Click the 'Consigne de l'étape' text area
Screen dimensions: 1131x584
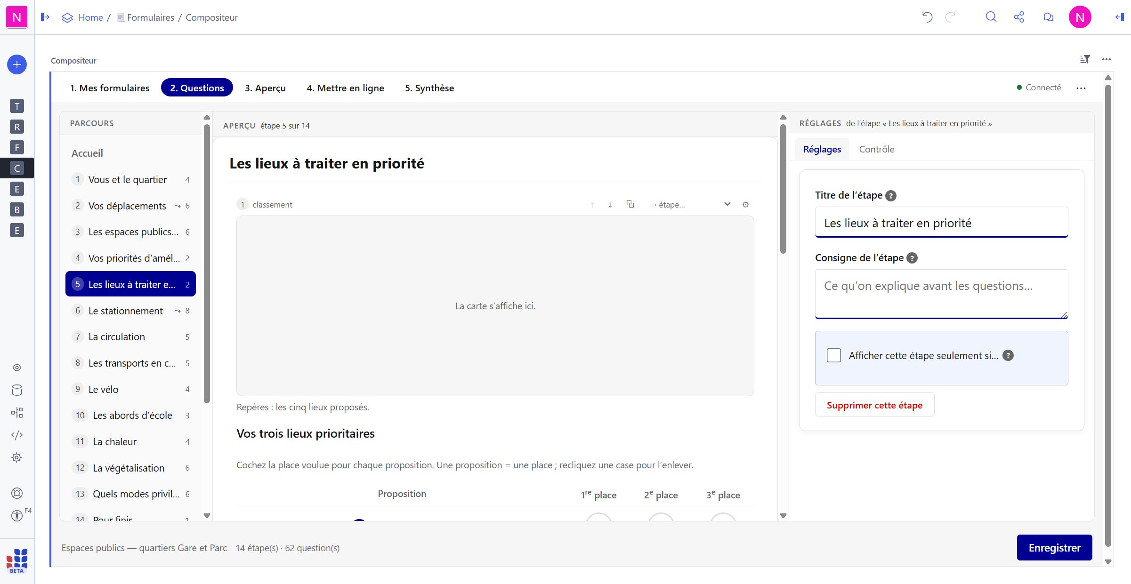pos(941,294)
